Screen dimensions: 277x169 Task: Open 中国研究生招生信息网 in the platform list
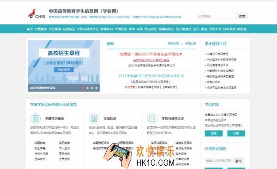tap(220, 71)
